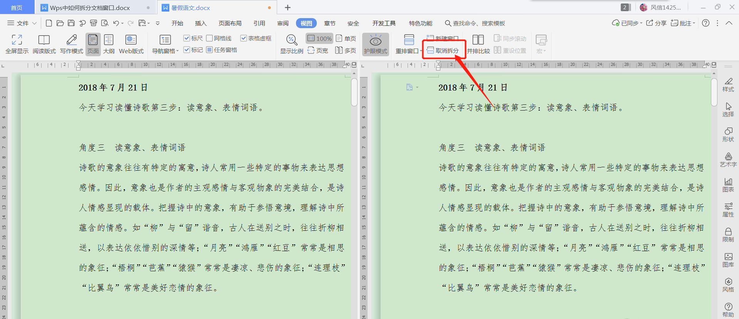This screenshot has width=739, height=319.
Task: Click Cancel split (取消拆分) button
Action: (x=443, y=50)
